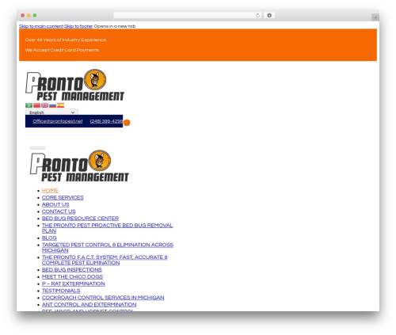Viewport: 396px width, 335px height.
Task: Open a new browser tab with plus
Action: pos(375,17)
